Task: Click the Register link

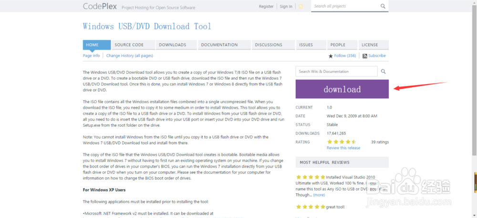Action: pyautogui.click(x=266, y=6)
